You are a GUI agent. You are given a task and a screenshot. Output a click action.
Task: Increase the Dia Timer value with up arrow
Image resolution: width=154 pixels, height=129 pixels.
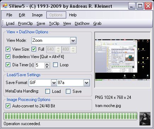point(47,64)
